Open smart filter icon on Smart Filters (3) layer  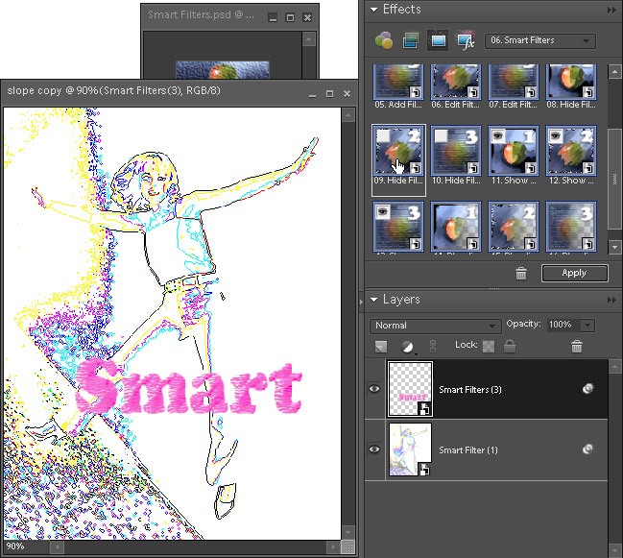(588, 388)
